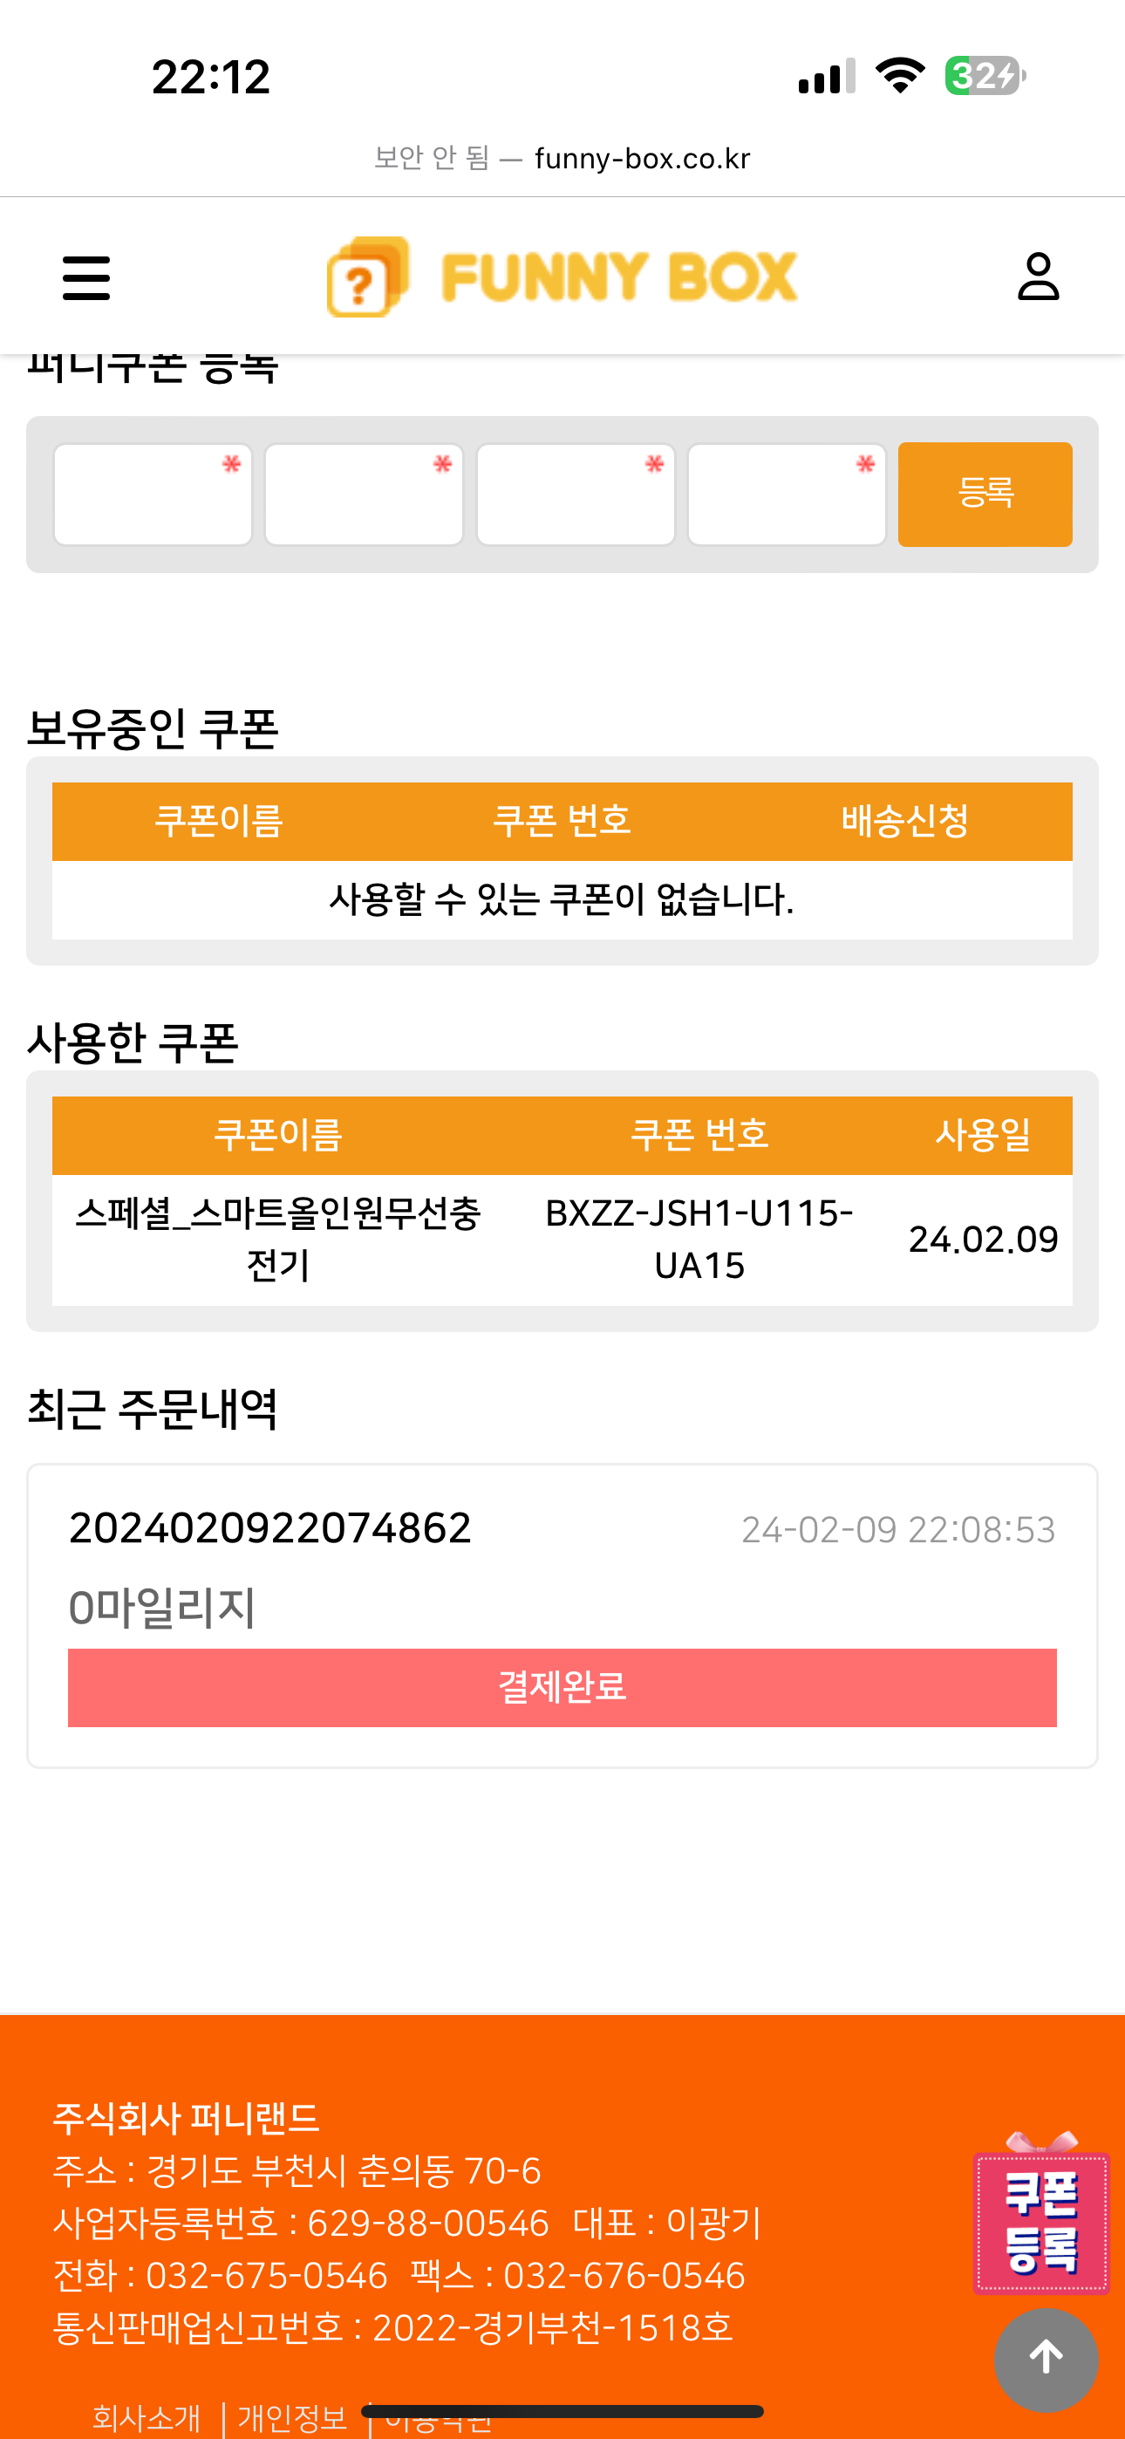Tap the 결제완료 payment status button

click(562, 1687)
